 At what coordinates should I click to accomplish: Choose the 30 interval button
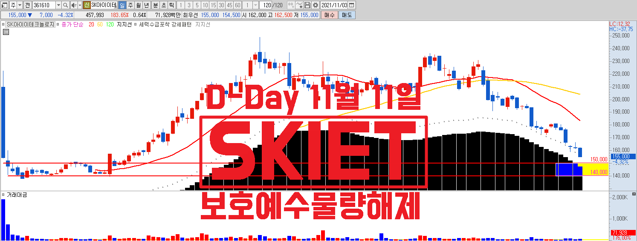tap(221, 5)
